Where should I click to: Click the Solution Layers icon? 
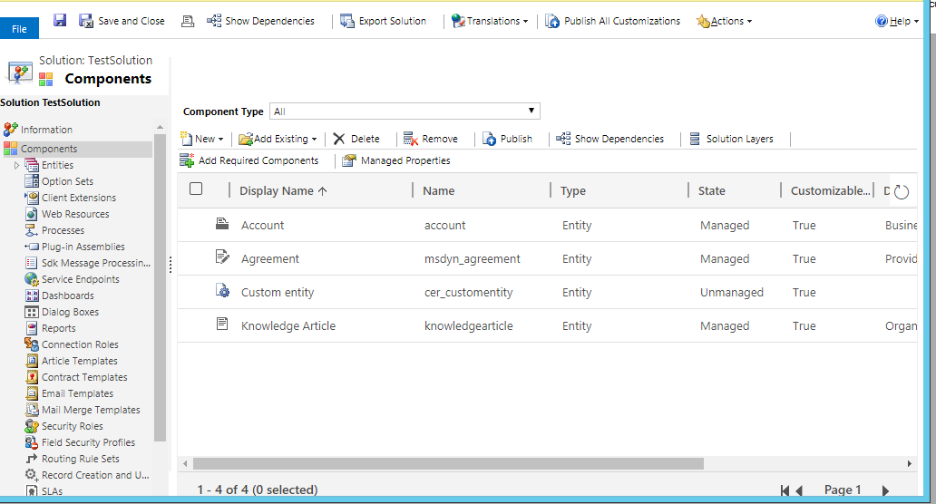tap(695, 139)
